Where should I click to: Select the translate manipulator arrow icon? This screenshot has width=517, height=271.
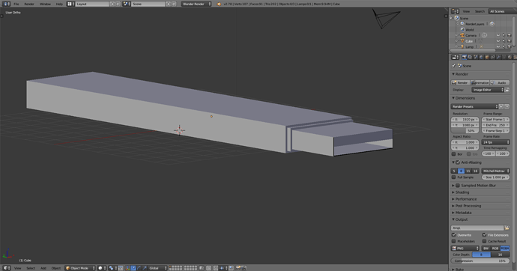(133, 268)
